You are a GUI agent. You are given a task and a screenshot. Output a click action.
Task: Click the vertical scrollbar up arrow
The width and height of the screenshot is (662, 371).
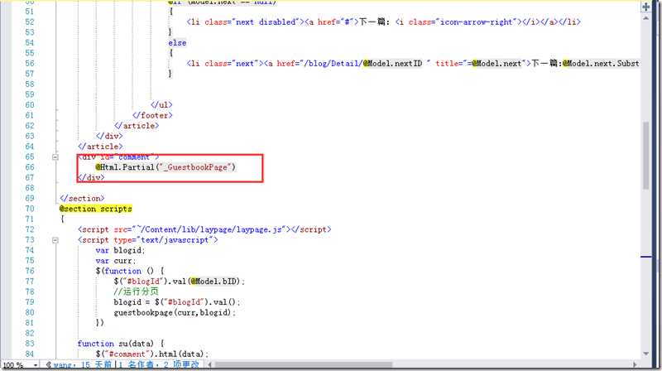pos(646,19)
